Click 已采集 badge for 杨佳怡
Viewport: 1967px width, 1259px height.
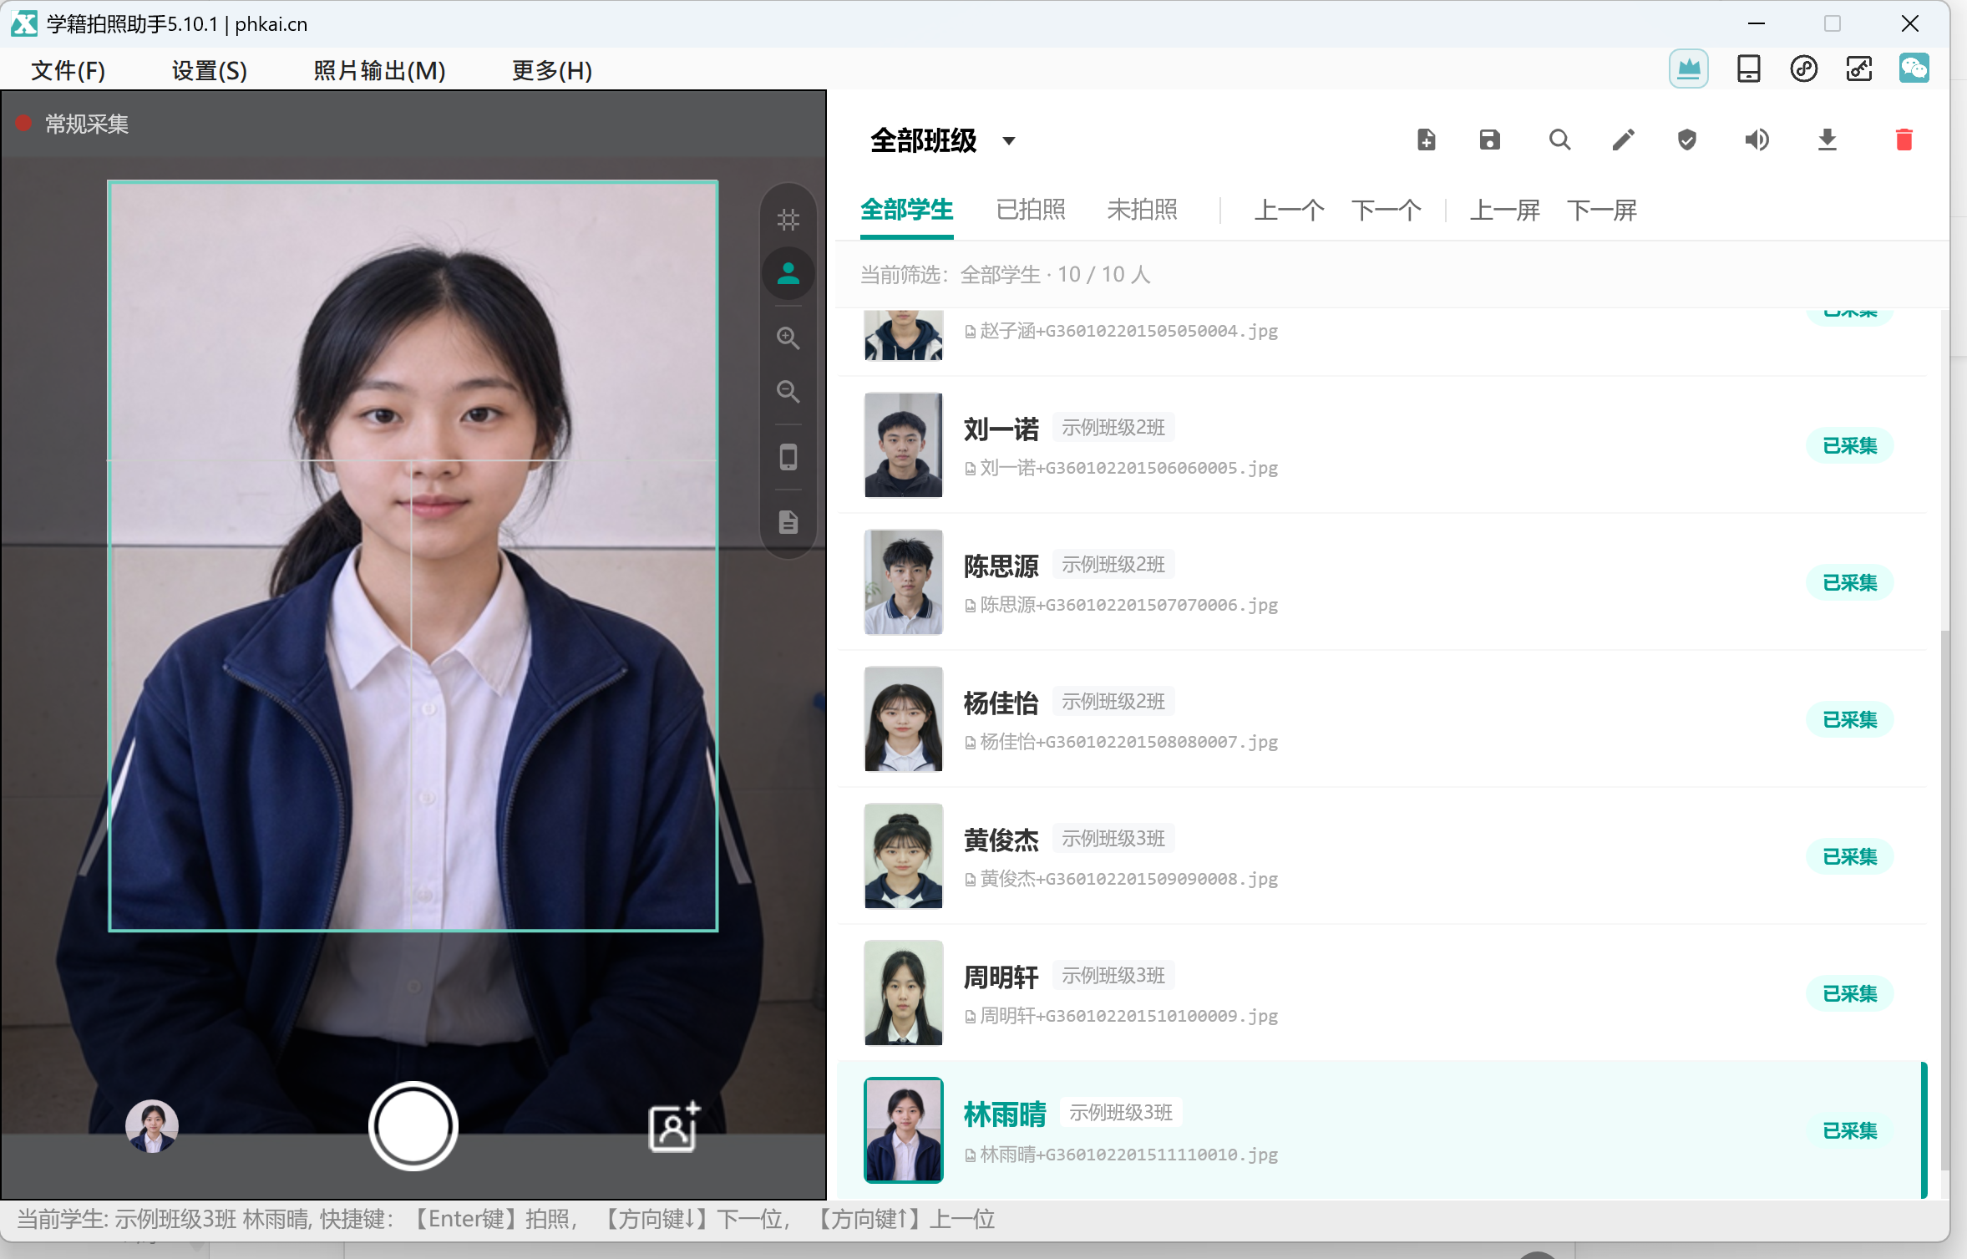pos(1849,719)
